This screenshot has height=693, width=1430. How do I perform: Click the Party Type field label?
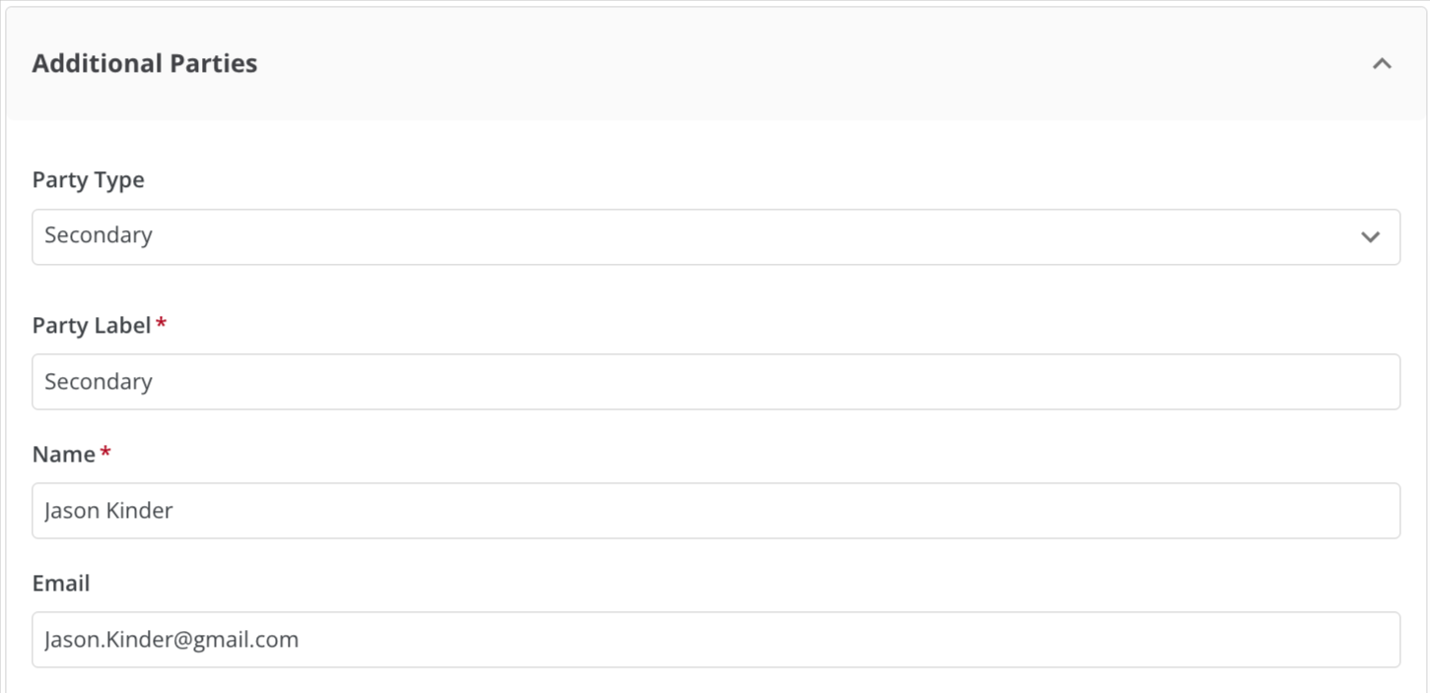click(89, 180)
